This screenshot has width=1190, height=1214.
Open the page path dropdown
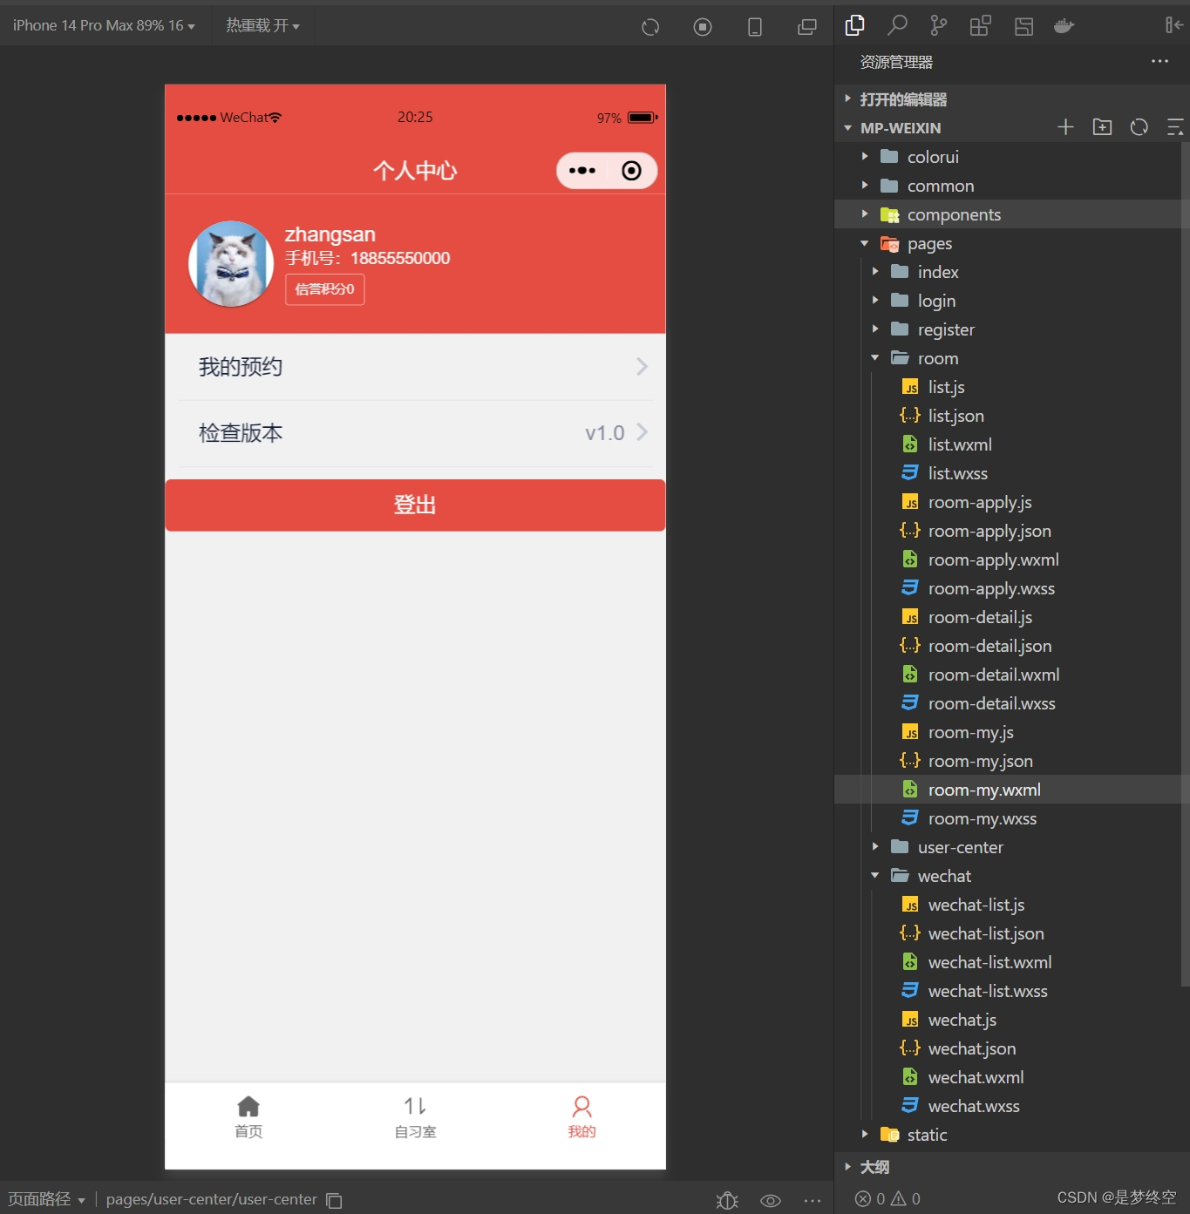pyautogui.click(x=47, y=1199)
